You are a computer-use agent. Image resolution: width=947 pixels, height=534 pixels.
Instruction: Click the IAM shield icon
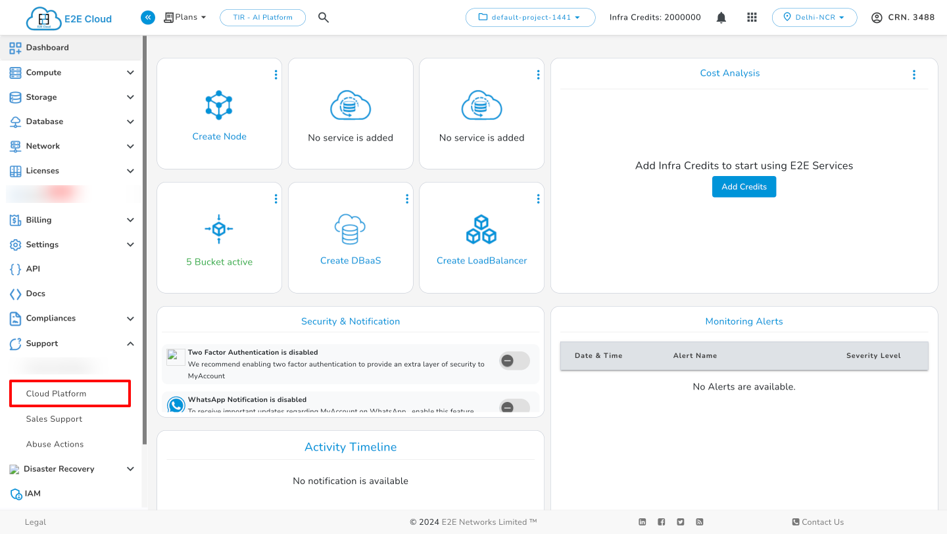point(16,494)
